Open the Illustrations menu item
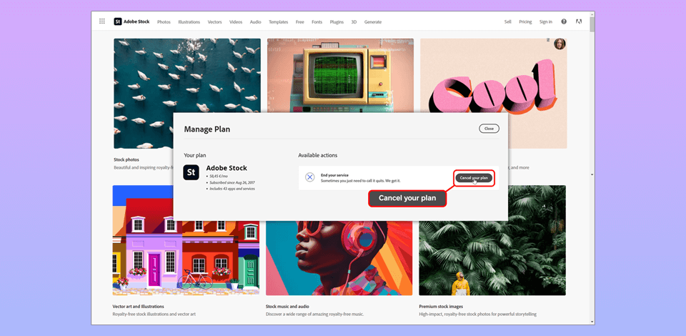 tap(189, 22)
